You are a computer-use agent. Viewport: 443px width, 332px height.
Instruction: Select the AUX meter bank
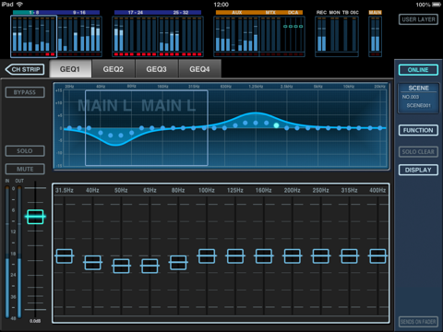pyautogui.click(x=236, y=36)
